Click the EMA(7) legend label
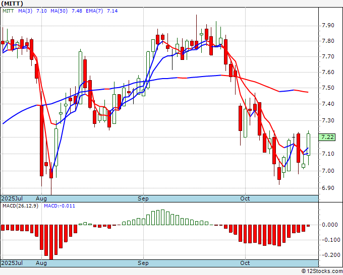343x275 pixels. pyautogui.click(x=94, y=11)
